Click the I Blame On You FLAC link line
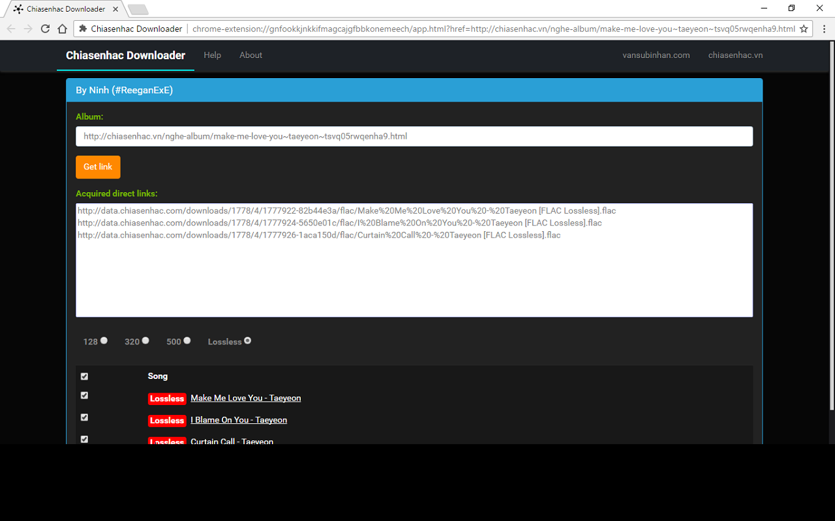835x521 pixels. 340,223
